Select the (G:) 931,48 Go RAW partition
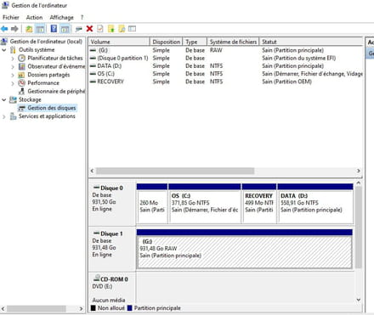The image size is (374, 315). pos(245,249)
